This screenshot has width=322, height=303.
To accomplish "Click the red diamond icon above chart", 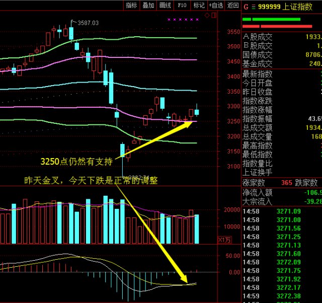I will point(207,15).
